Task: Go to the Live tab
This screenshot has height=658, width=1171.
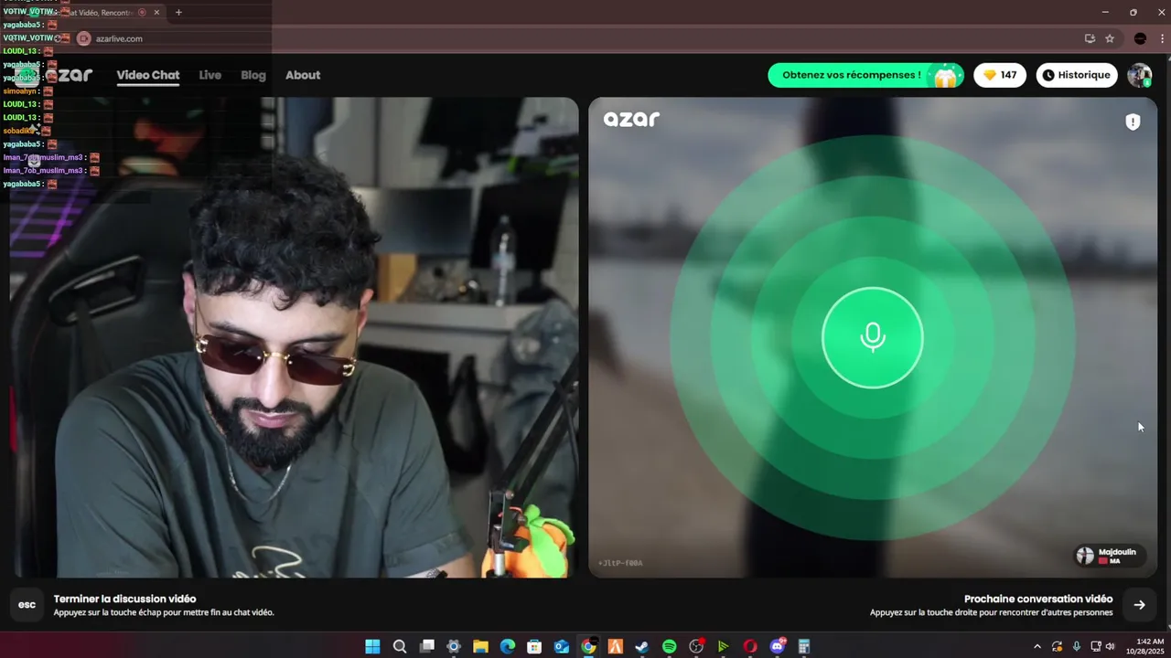Action: 210,75
